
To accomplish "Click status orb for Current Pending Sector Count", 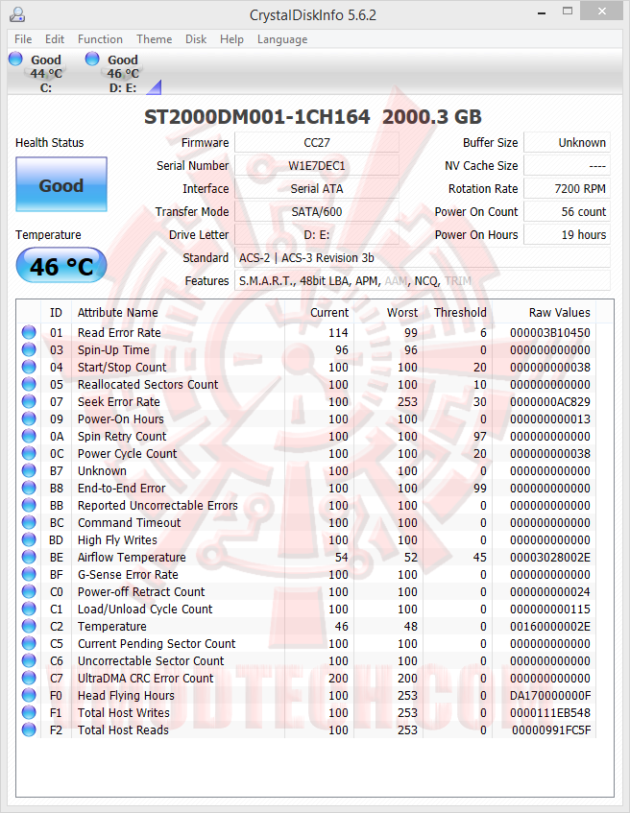I will [x=29, y=643].
